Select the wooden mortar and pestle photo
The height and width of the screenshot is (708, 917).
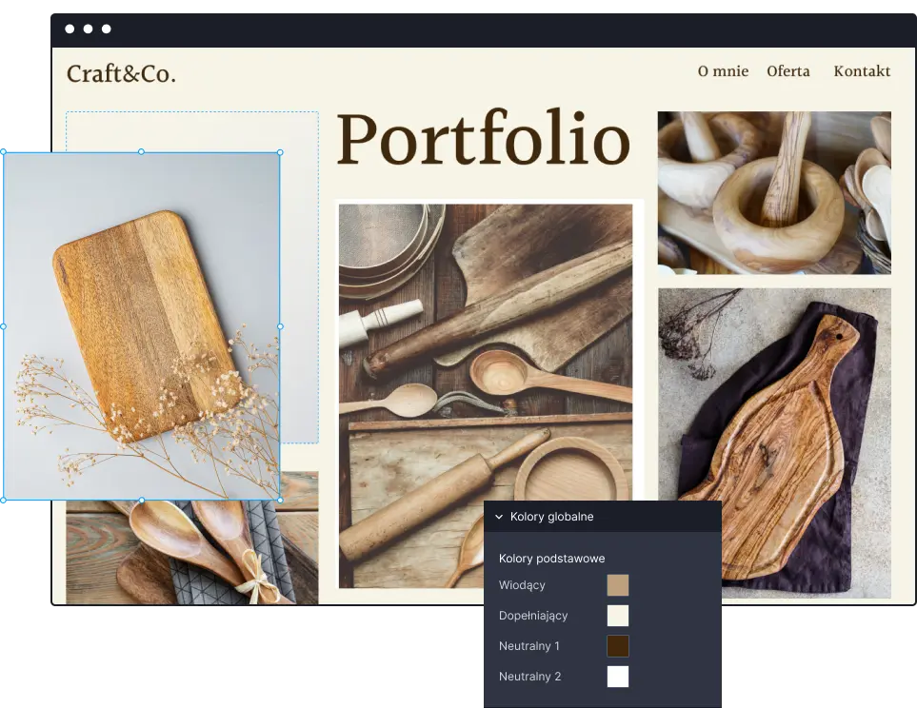(774, 192)
